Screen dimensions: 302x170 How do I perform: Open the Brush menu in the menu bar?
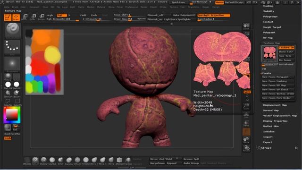click(x=15, y=7)
